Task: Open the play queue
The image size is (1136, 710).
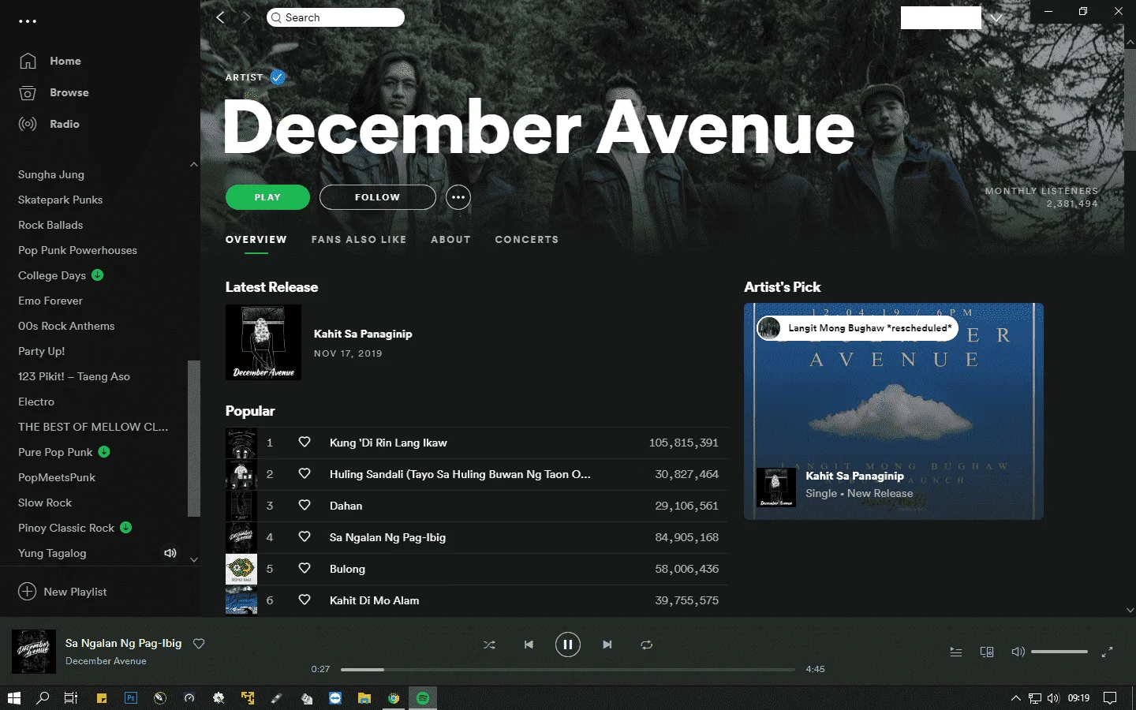Action: click(x=956, y=652)
